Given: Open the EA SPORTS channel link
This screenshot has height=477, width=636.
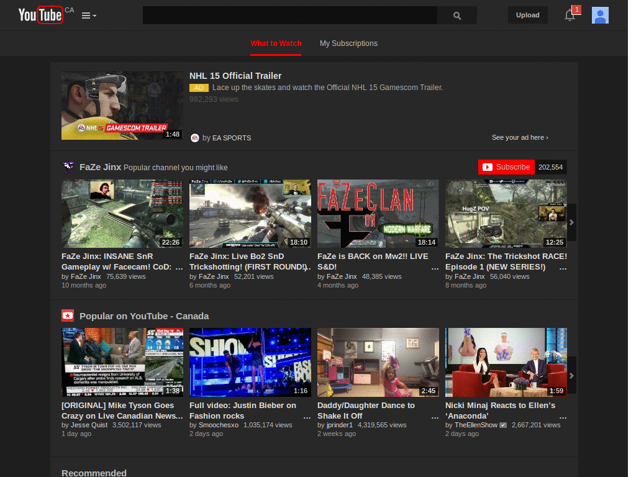Looking at the screenshot, I should (x=232, y=138).
